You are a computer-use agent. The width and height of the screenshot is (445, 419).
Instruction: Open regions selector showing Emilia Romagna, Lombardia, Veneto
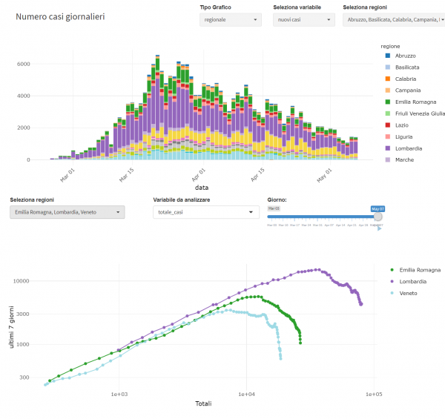(x=67, y=212)
